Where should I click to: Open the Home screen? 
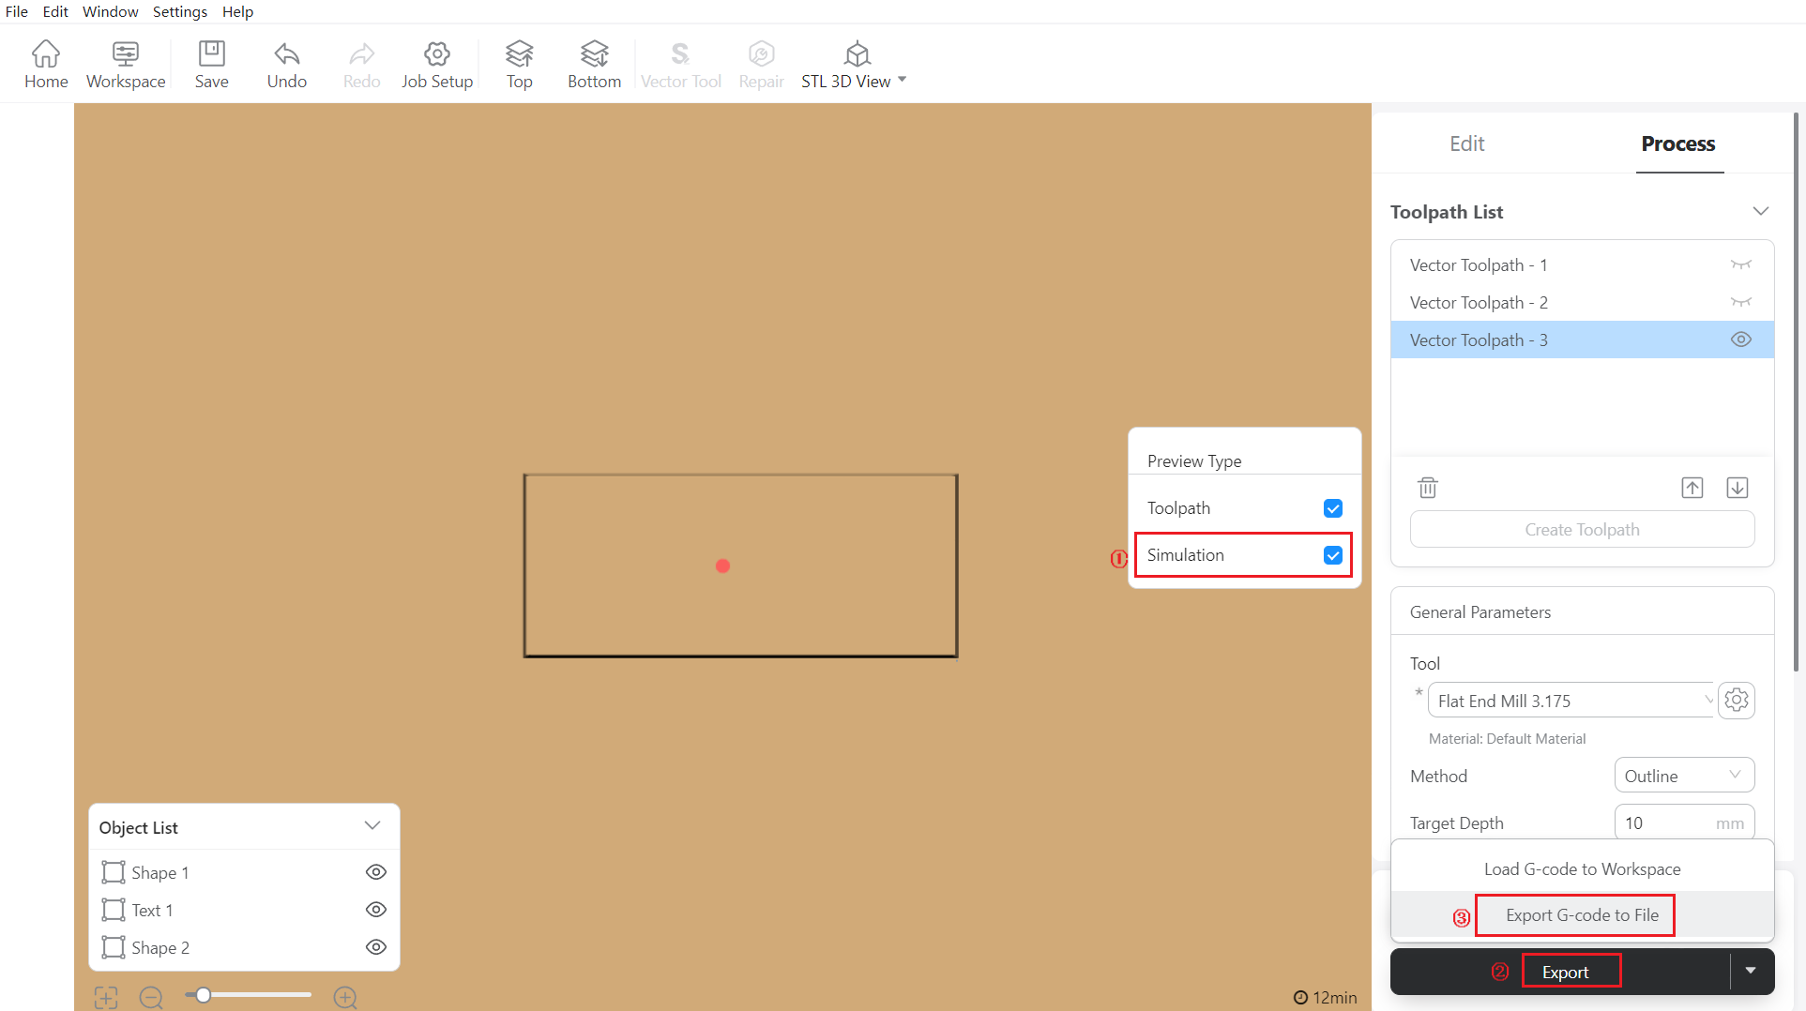(45, 63)
